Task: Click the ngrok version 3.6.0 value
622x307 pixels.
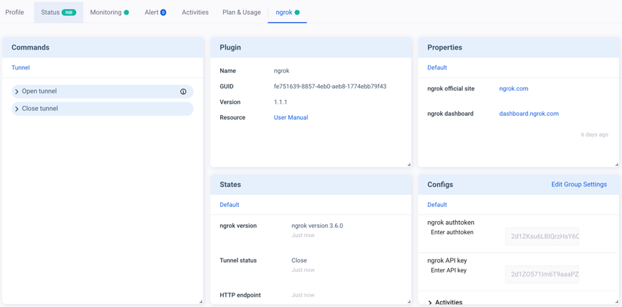Action: coord(317,226)
